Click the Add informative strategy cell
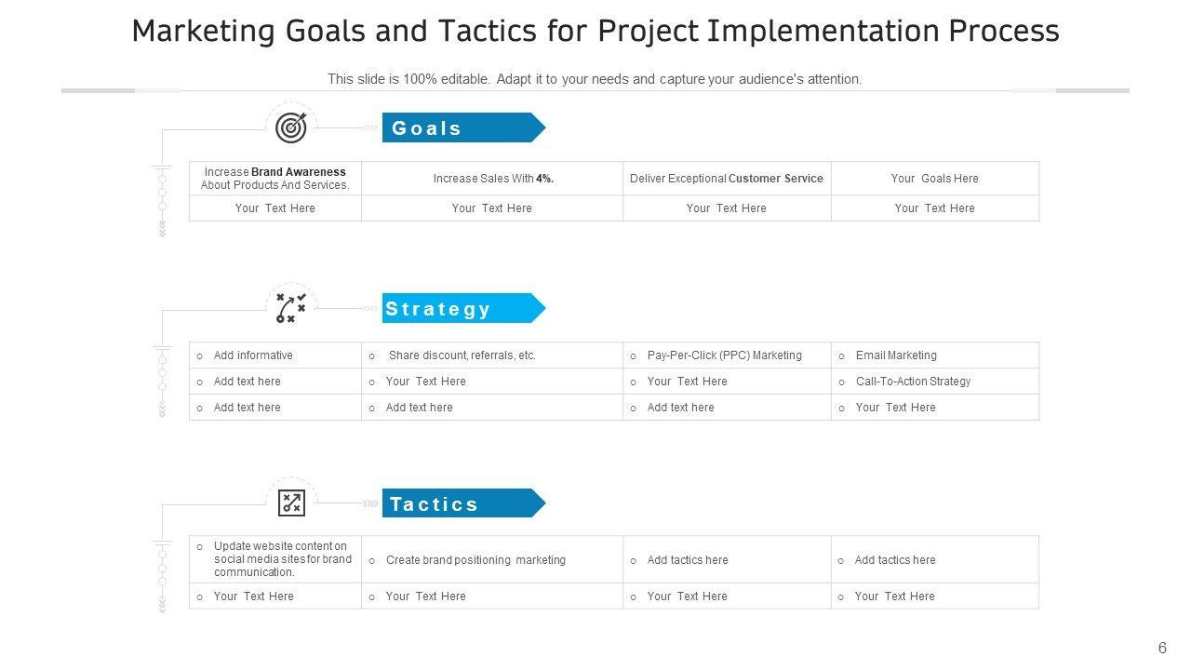 tap(253, 355)
